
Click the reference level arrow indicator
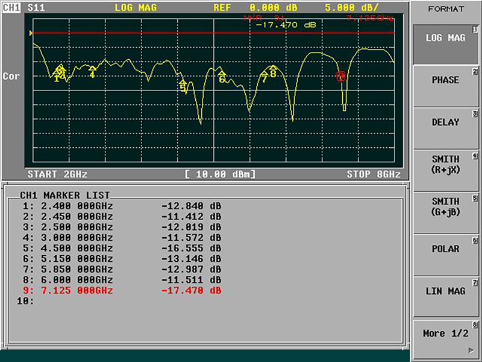coord(31,33)
